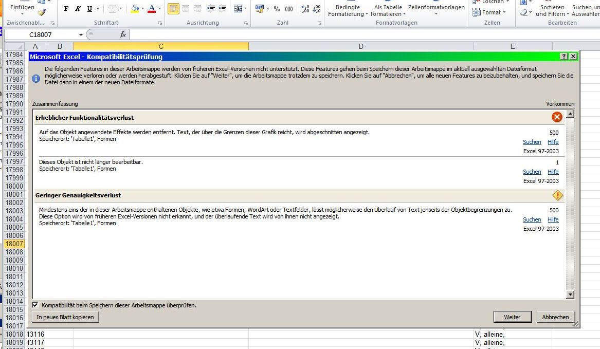Click Abbrechen to cancel dialog
Viewport: 600px width, 349px height.
[x=555, y=317]
